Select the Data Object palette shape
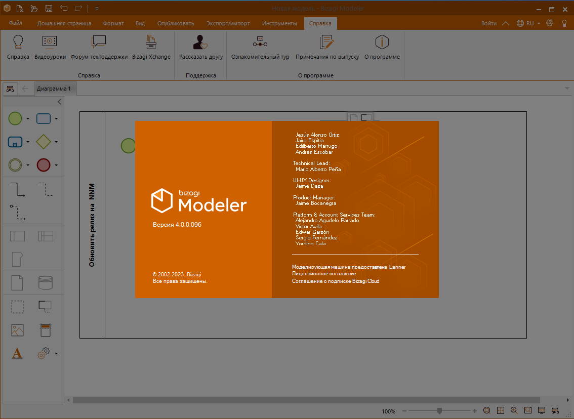The height and width of the screenshot is (419, 574). [x=17, y=283]
